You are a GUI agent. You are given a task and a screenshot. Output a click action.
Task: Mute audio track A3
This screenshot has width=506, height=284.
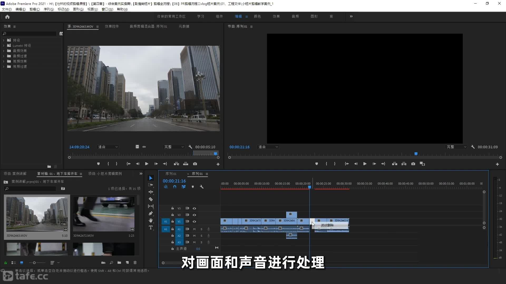pyautogui.click(x=194, y=242)
